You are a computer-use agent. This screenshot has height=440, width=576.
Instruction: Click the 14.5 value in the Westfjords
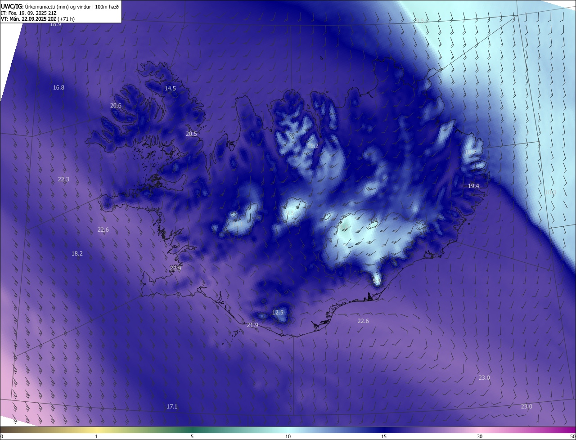coord(170,89)
